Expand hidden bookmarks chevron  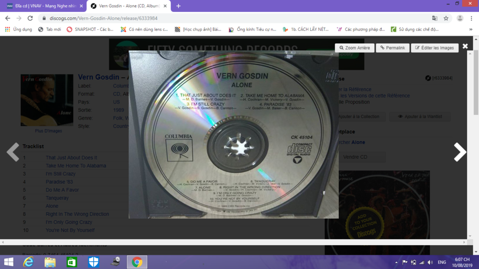pyautogui.click(x=471, y=29)
